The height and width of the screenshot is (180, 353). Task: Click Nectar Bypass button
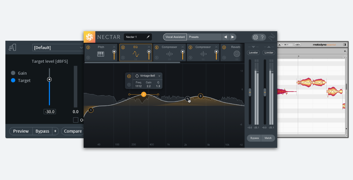coord(254,138)
